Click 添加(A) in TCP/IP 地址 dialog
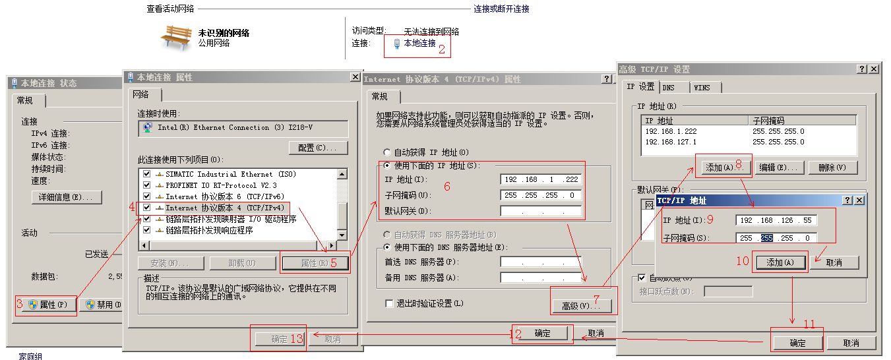This screenshot has width=891, height=360. [780, 262]
